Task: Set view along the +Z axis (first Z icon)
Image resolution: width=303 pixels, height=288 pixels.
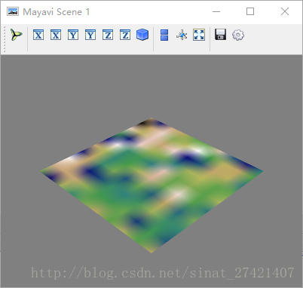Action: [x=108, y=35]
